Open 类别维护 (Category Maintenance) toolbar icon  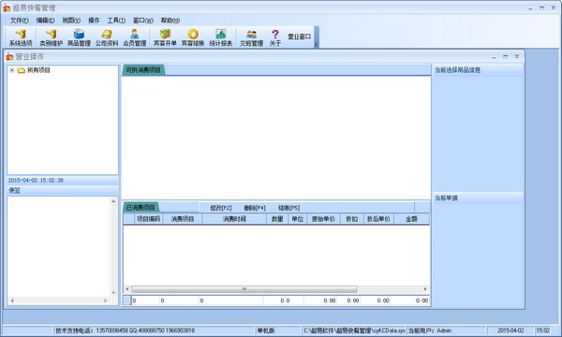51,37
